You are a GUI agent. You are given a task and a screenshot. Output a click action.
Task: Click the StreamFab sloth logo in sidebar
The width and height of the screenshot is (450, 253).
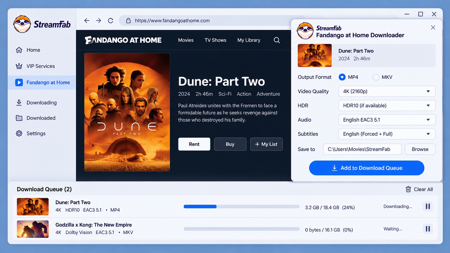pyautogui.click(x=22, y=24)
